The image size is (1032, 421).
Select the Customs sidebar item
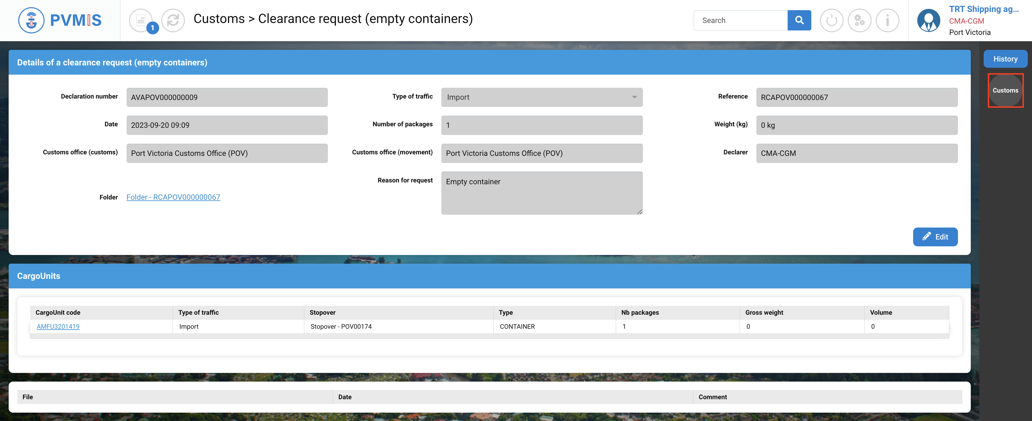click(x=1005, y=90)
